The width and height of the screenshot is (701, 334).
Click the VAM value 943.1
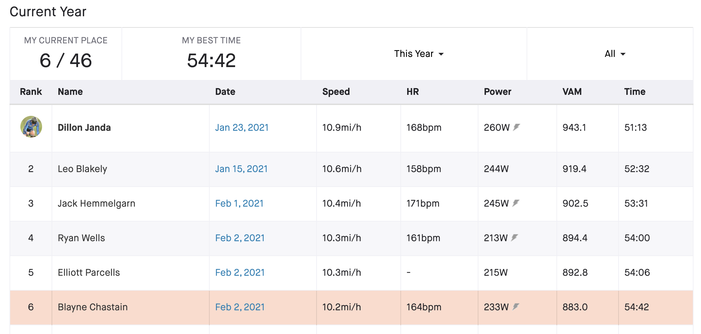point(574,127)
